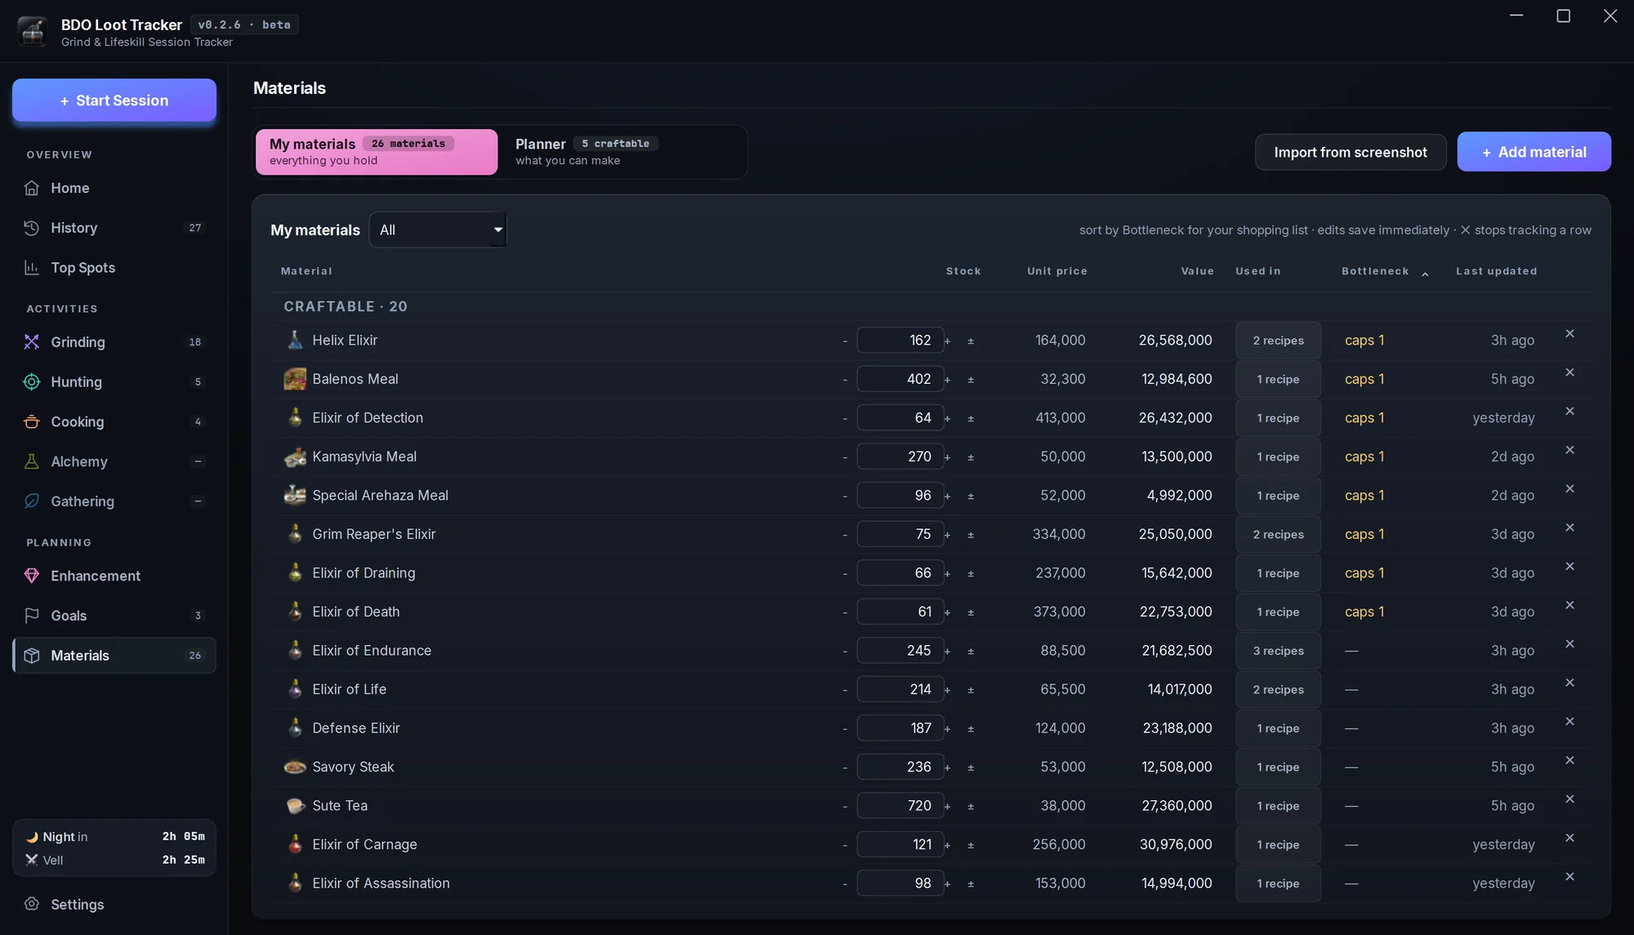Open the Goals flag icon
Viewport: 1634px width, 935px height.
coord(32,616)
